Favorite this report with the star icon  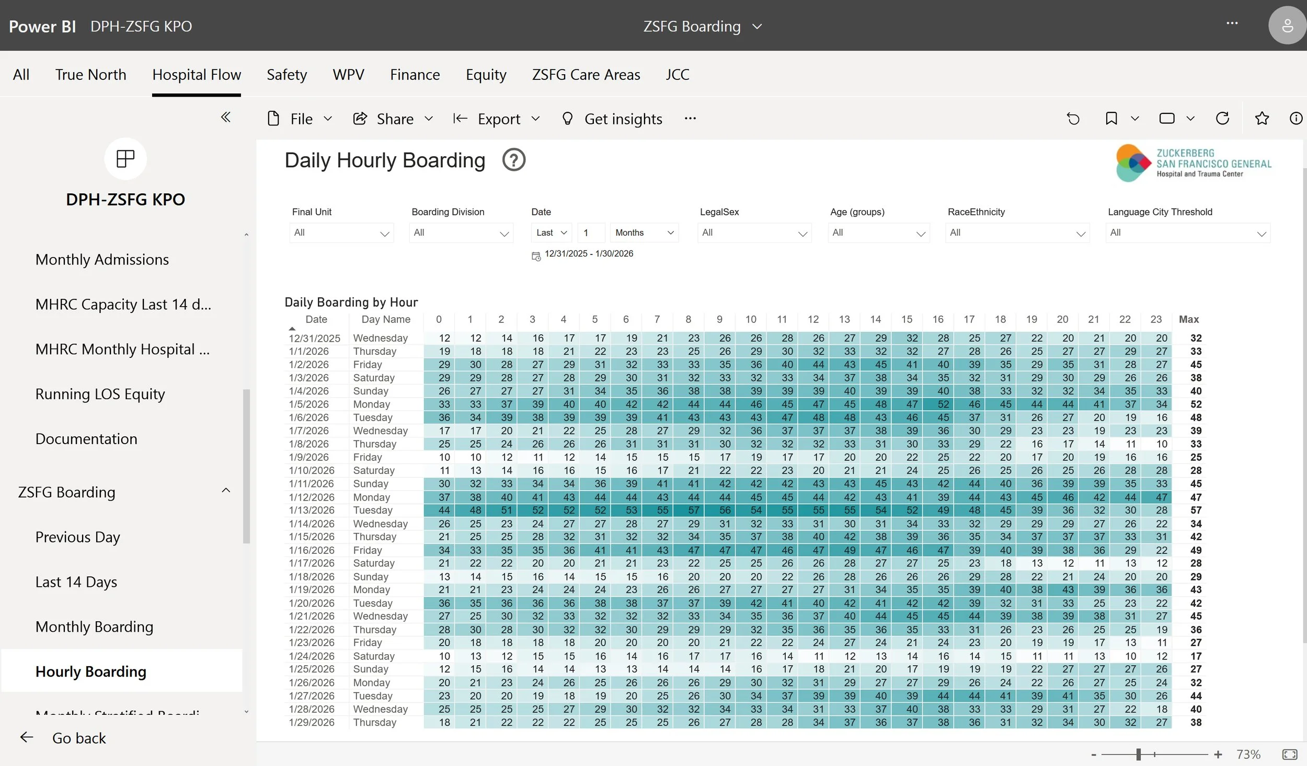[1262, 119]
